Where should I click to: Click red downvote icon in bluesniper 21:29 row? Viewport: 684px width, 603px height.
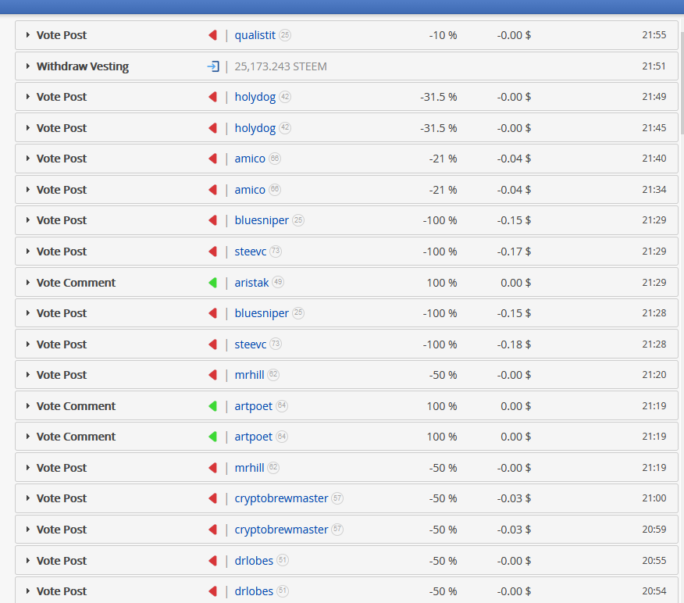pyautogui.click(x=213, y=220)
